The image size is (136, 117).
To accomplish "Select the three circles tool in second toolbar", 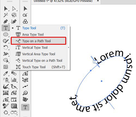I will coord(25,21).
